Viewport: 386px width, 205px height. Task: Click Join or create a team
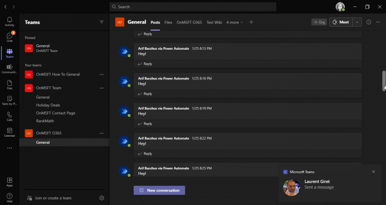(49, 198)
